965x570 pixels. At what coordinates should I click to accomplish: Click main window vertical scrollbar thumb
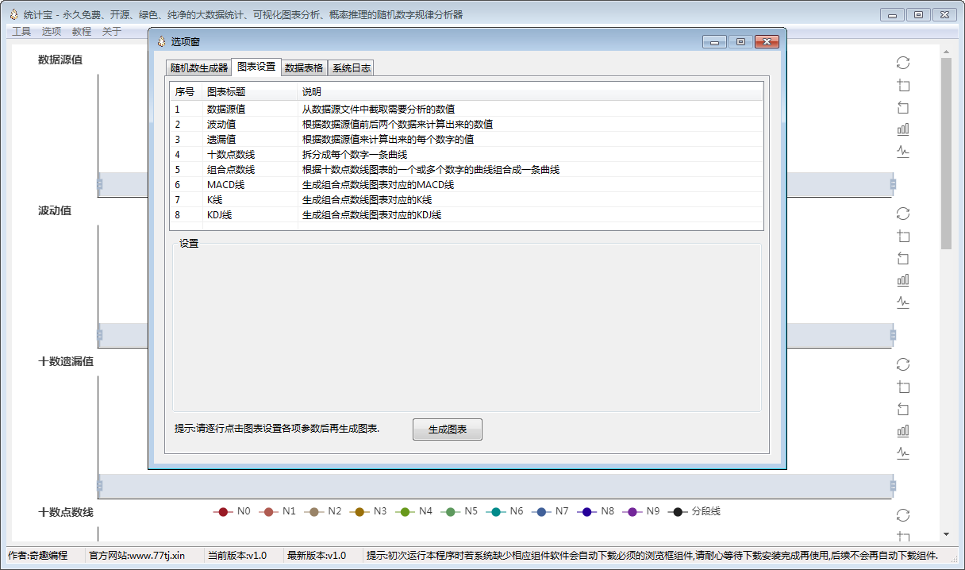[946, 153]
